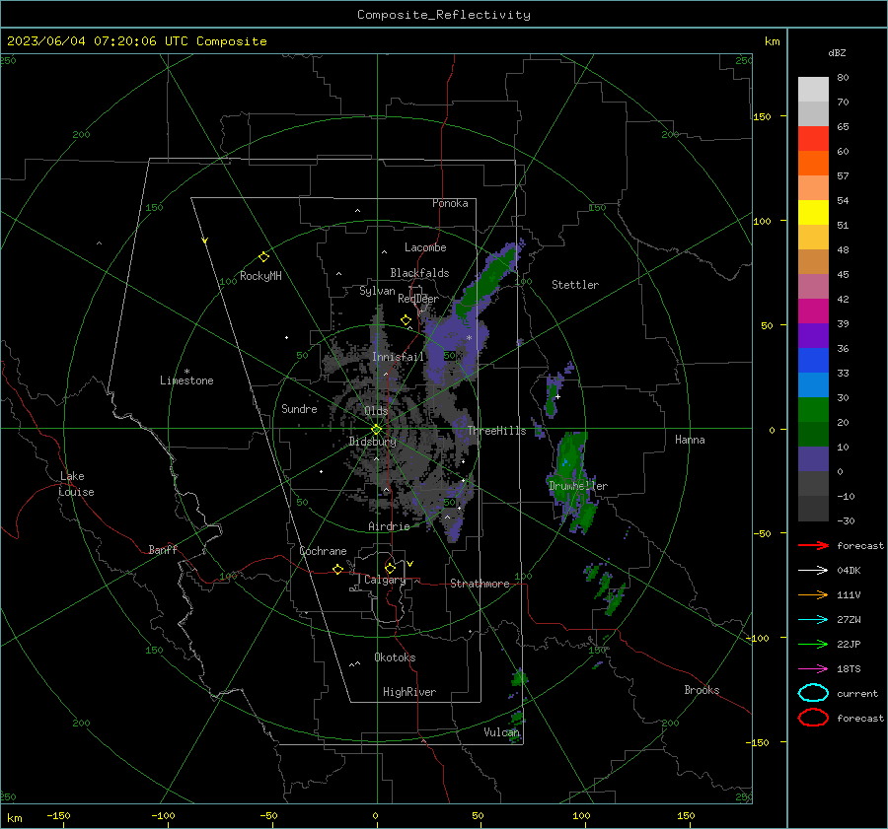Click the dBZ legend header
The image size is (888, 829).
click(x=837, y=52)
